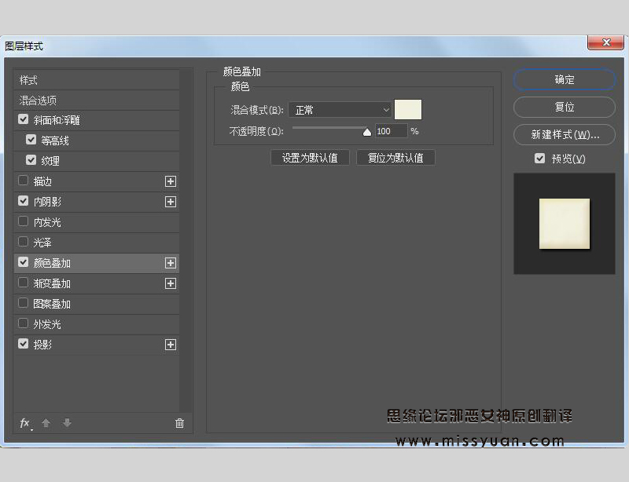The width and height of the screenshot is (629, 482).
Task: Click the plus icon beside 图案叠加
Action: pyautogui.click(x=171, y=303)
